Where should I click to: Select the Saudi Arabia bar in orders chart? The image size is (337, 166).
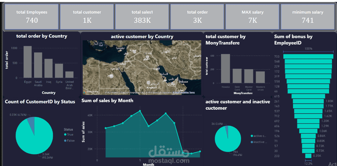click(x=38, y=65)
